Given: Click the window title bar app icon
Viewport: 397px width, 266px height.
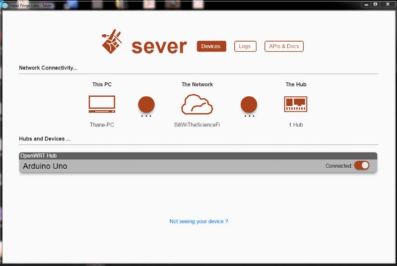Looking at the screenshot, I should click(5, 5).
